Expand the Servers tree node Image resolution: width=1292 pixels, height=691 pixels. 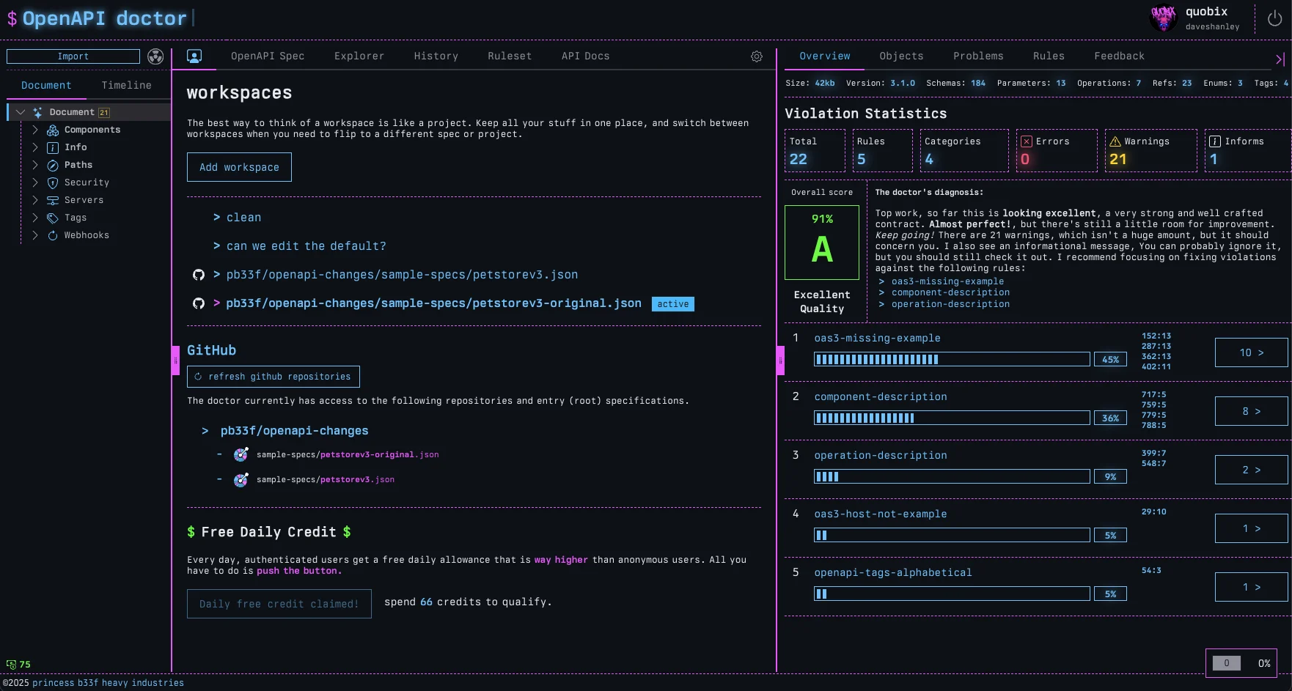(x=34, y=200)
